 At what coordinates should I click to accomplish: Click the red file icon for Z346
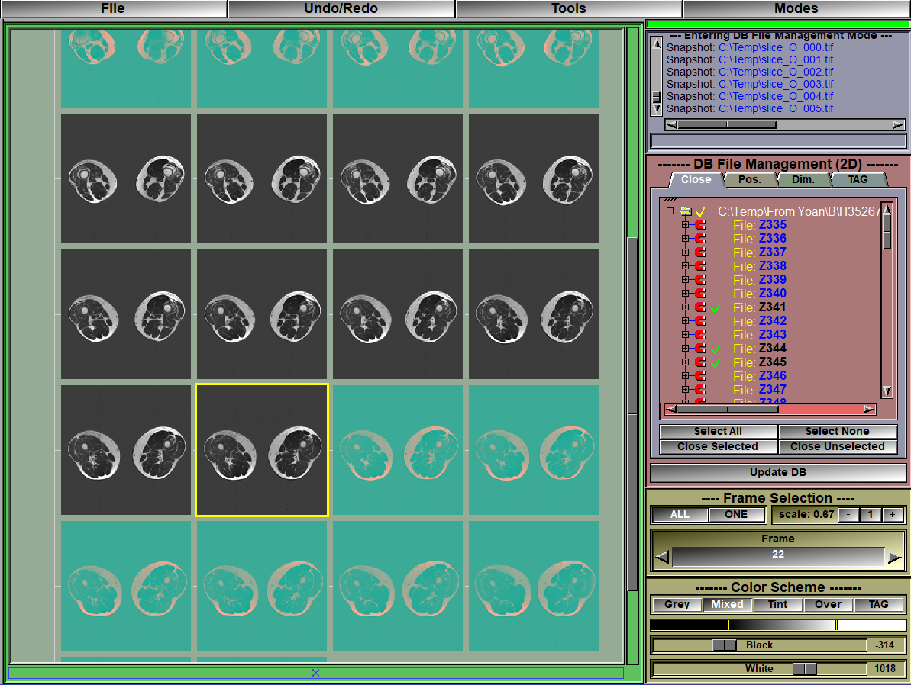pyautogui.click(x=700, y=375)
